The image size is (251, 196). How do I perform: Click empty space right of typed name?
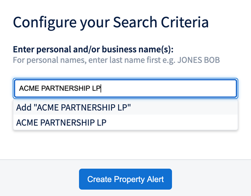point(169,88)
